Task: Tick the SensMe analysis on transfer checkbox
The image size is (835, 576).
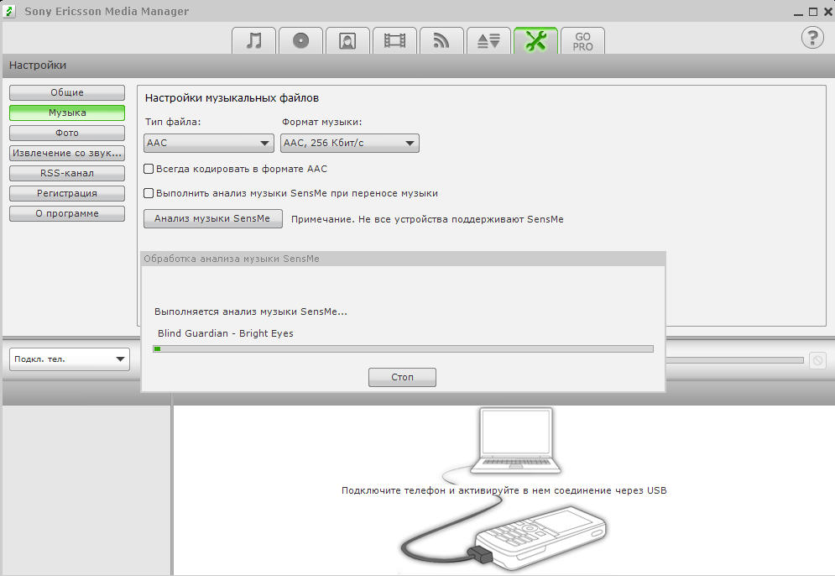Action: pyautogui.click(x=149, y=193)
